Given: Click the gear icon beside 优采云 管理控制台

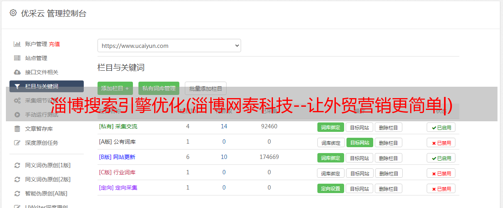Looking at the screenshot, I should pos(13,13).
